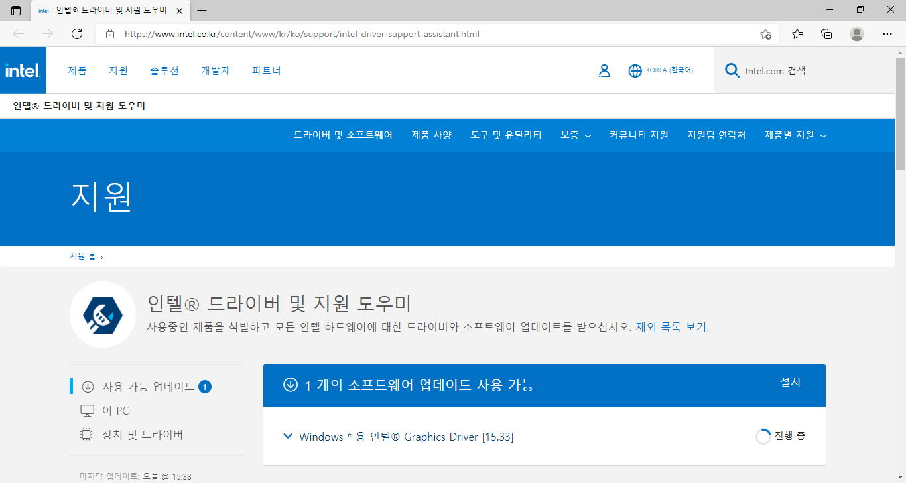Click the browser address bar URL

pyautogui.click(x=302, y=34)
